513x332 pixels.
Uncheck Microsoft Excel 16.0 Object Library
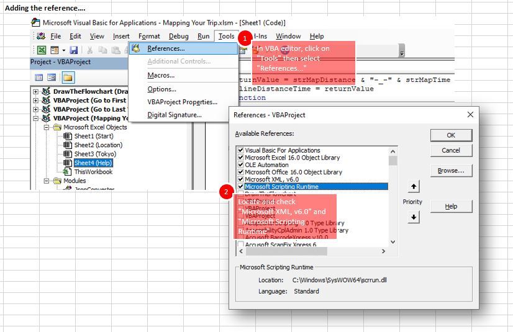[x=241, y=158]
